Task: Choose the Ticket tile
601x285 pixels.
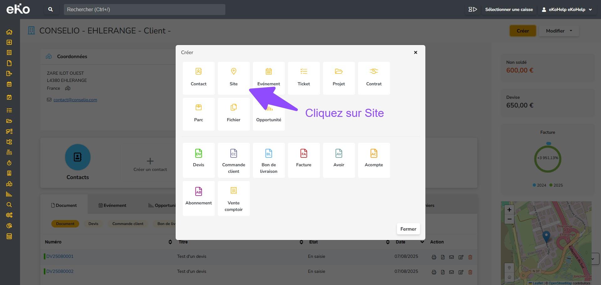Action: [304, 78]
